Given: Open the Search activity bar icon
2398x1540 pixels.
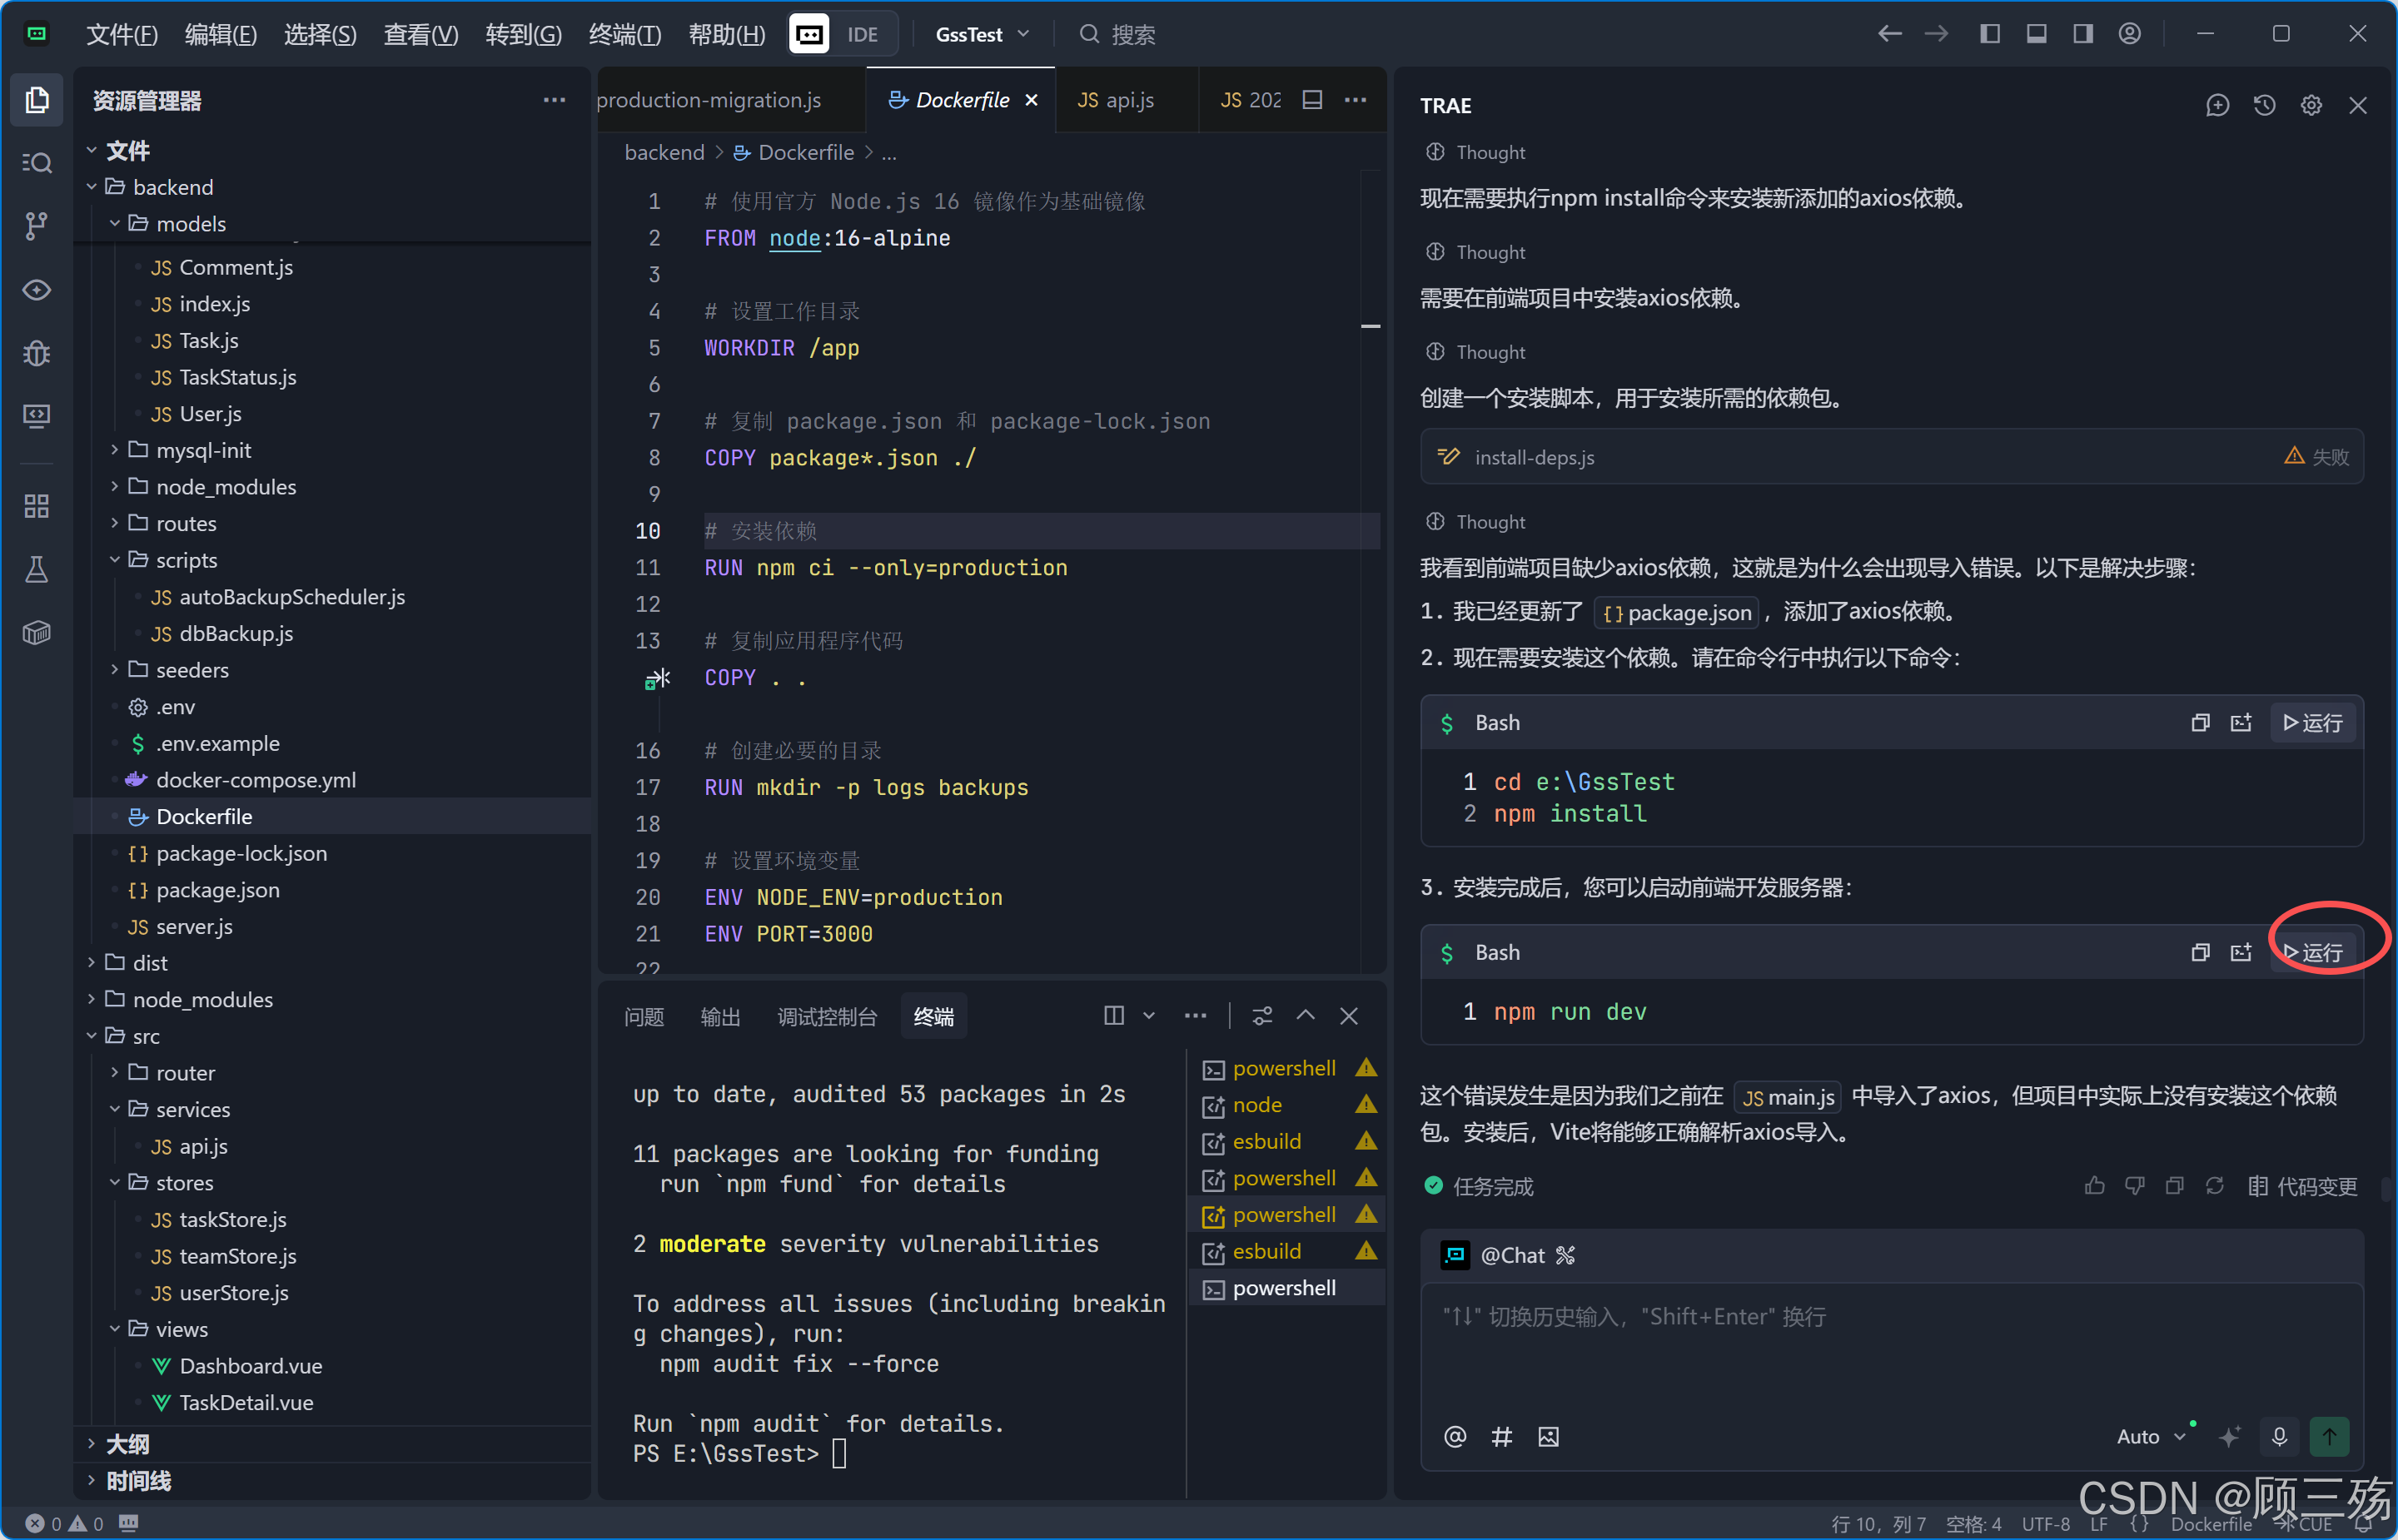Looking at the screenshot, I should [36, 163].
